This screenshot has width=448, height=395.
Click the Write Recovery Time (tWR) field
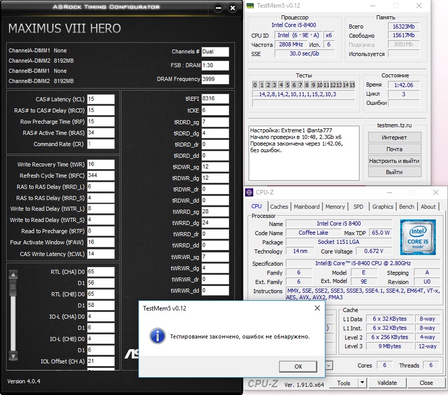[x=101, y=164]
